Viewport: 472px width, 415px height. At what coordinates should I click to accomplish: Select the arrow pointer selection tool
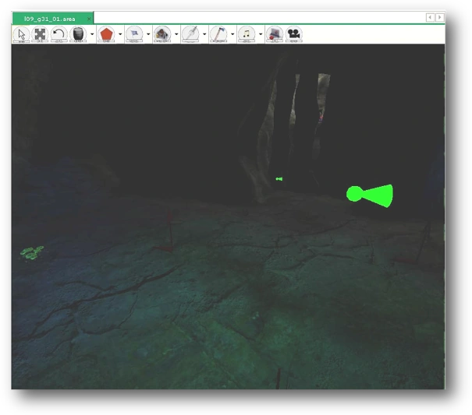pos(21,34)
